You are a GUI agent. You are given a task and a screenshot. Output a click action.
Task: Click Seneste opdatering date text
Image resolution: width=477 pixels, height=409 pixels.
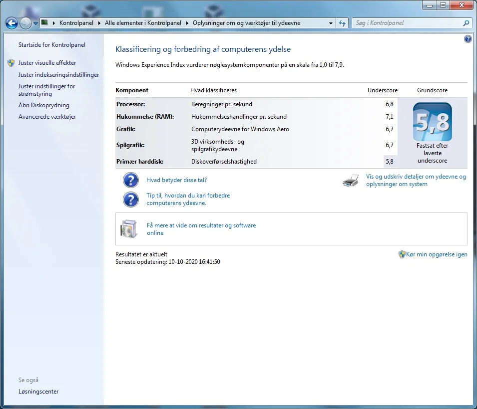point(168,262)
